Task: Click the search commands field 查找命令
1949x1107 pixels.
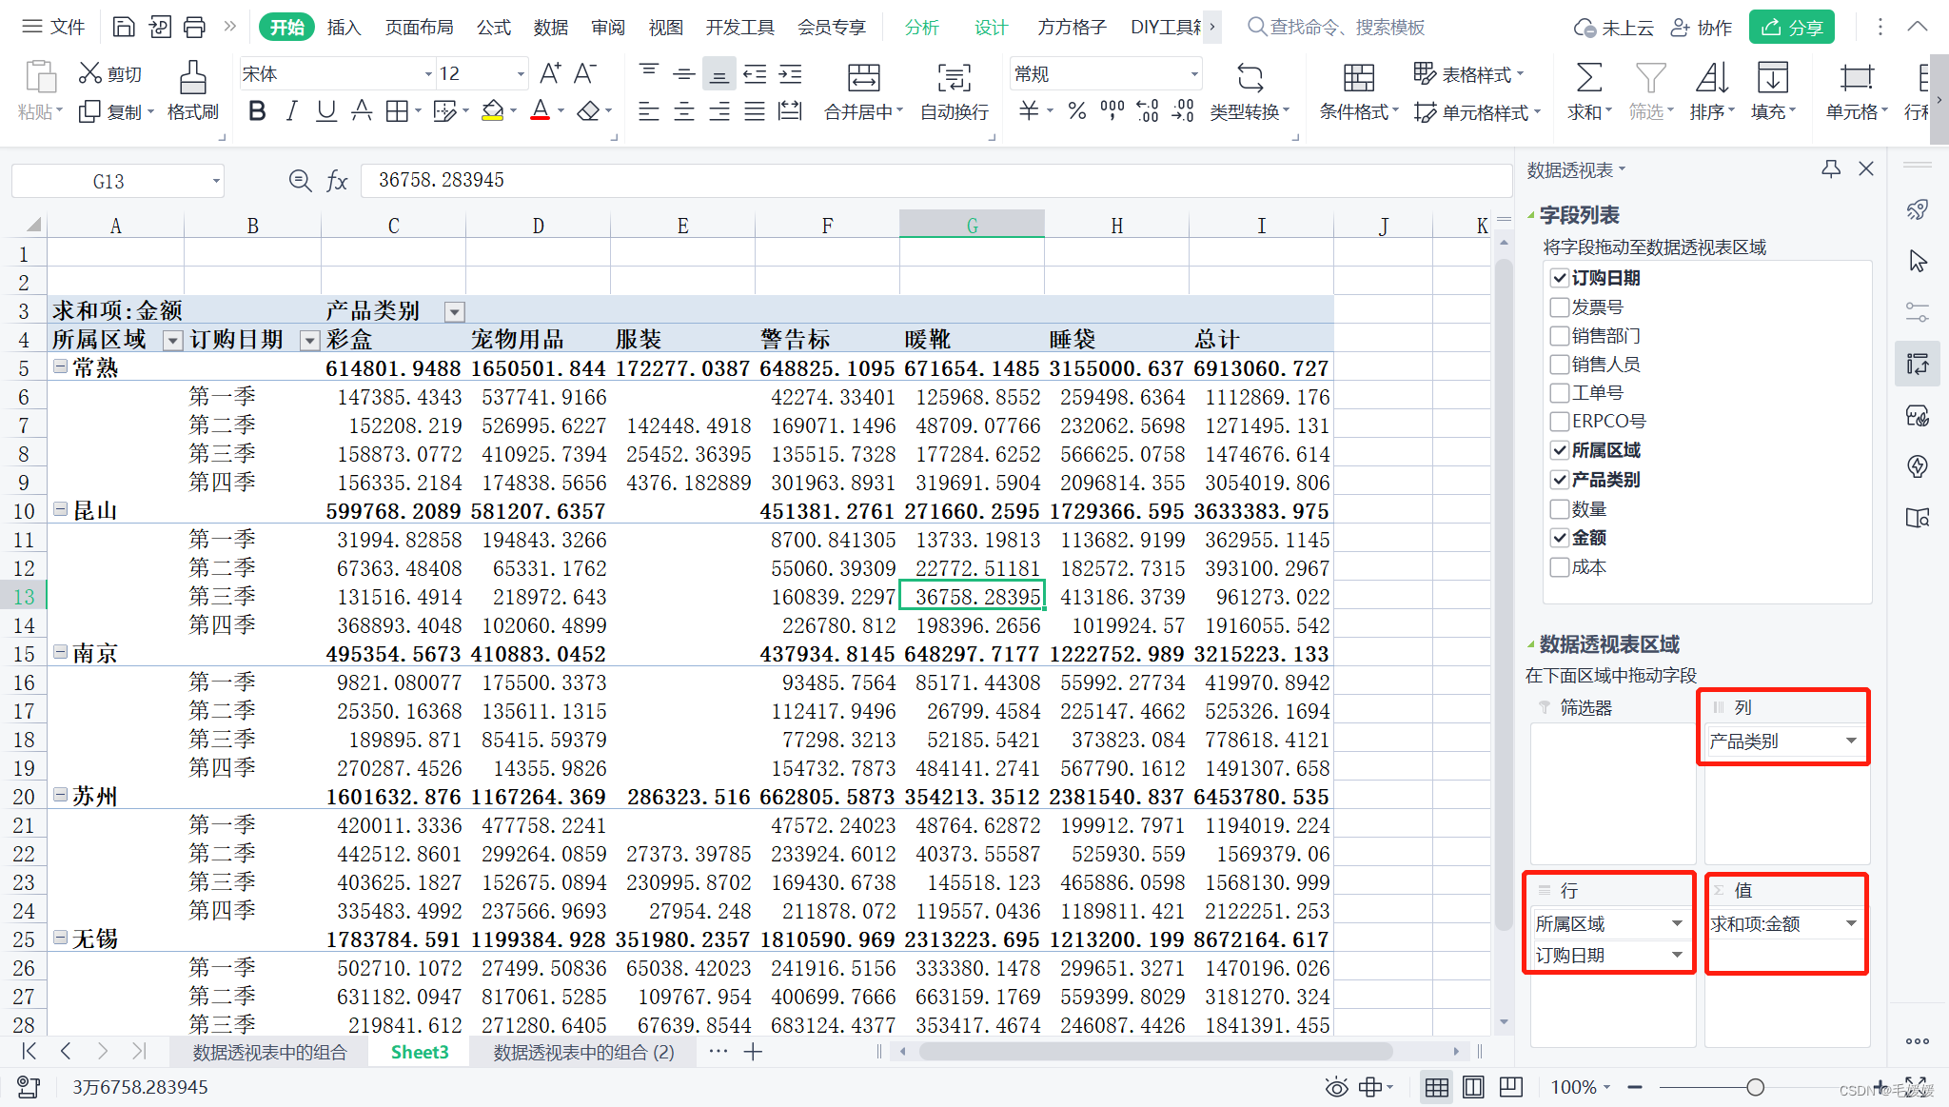Action: (x=1336, y=28)
